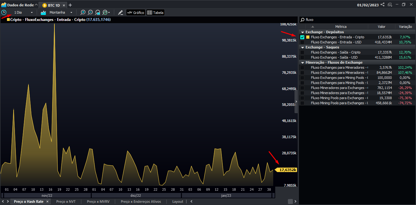
Task: Click the search magnifier in the metrics panel
Action: coord(303,20)
